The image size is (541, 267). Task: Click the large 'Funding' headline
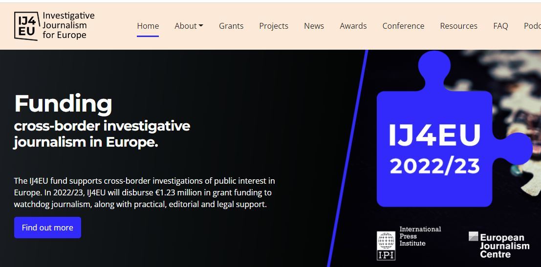coord(63,103)
